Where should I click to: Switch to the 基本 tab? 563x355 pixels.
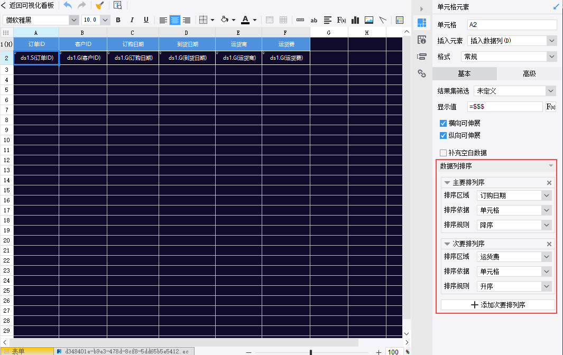tap(465, 73)
